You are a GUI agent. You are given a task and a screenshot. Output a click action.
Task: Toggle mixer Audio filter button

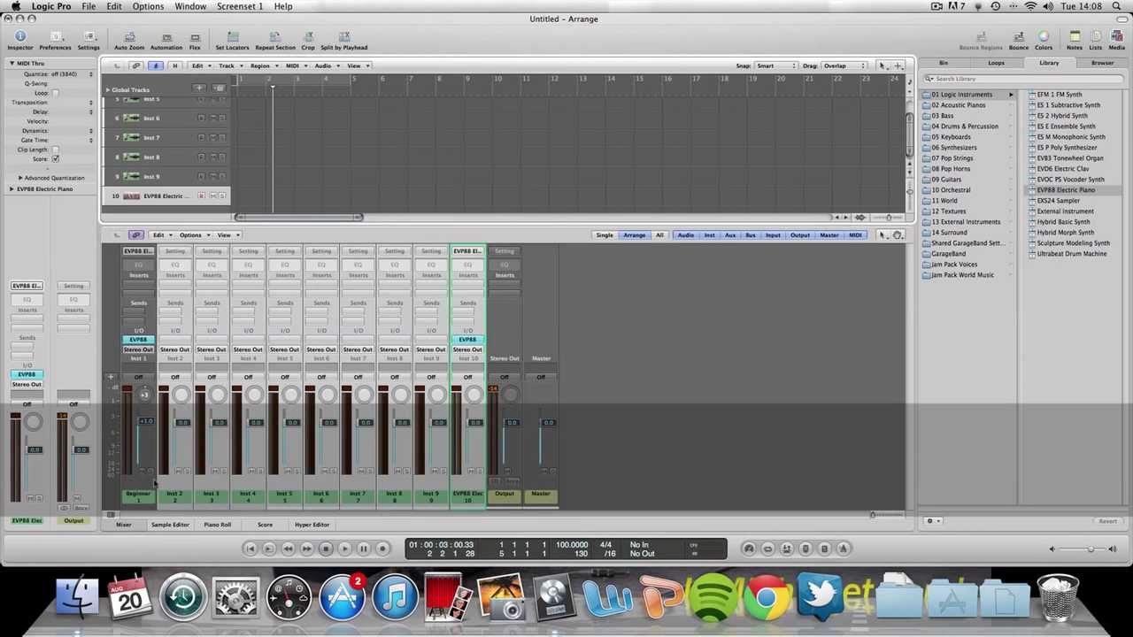pos(686,235)
